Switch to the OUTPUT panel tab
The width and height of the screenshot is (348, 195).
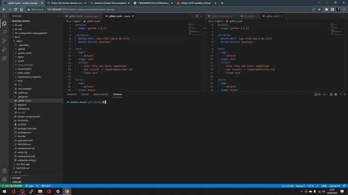point(85,94)
